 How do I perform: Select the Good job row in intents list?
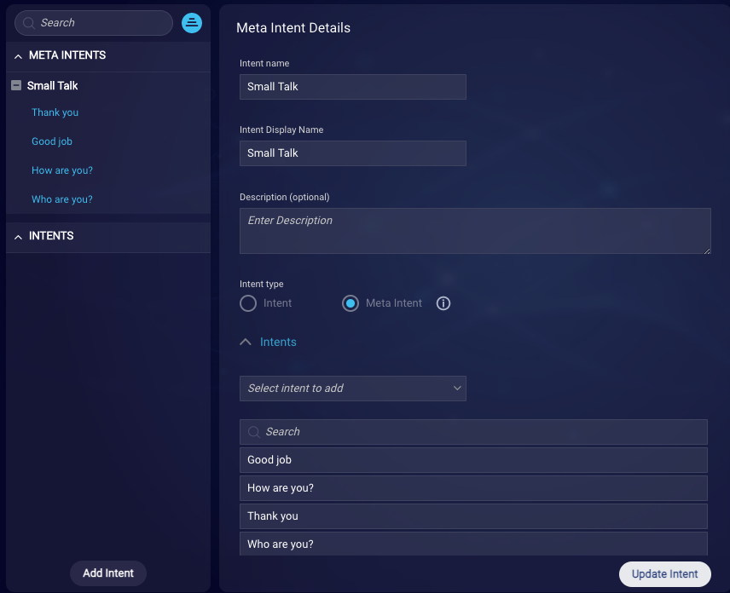click(473, 460)
